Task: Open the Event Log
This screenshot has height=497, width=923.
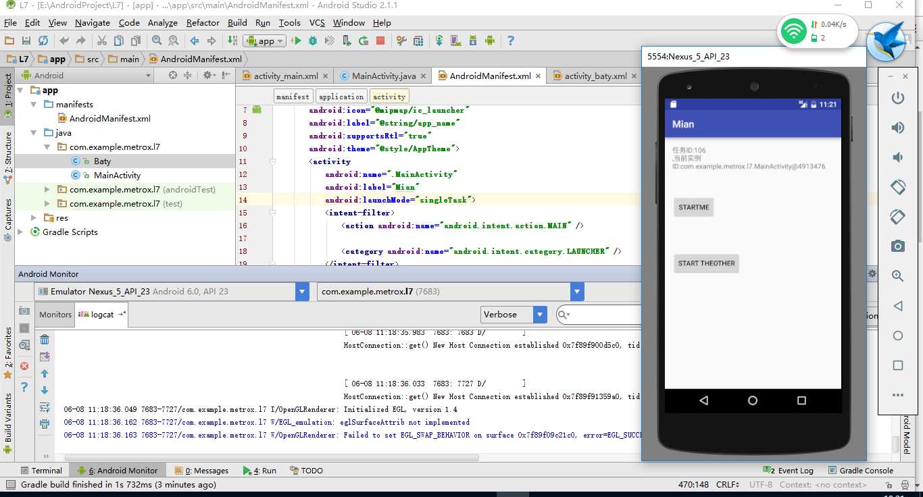Action: point(789,471)
